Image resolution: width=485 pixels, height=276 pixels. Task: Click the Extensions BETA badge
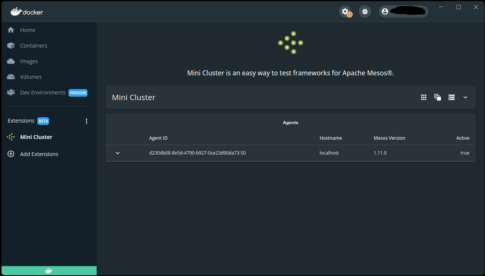(43, 121)
